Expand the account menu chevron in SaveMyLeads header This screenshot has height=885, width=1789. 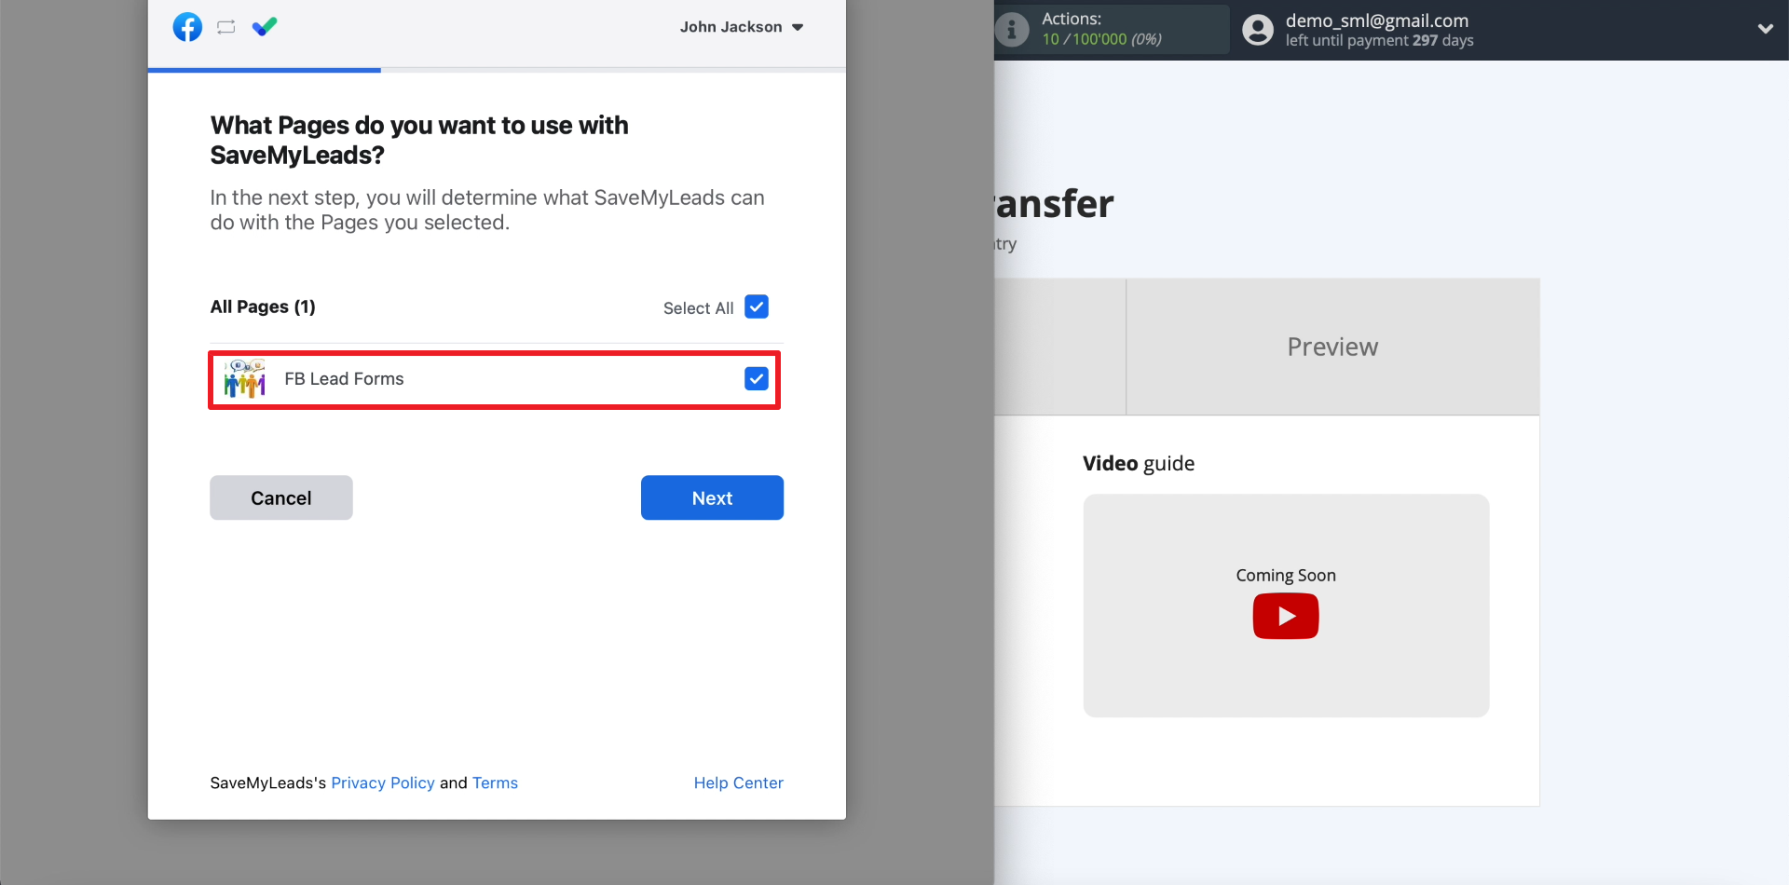point(1765,29)
